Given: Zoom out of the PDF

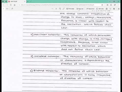Looking at the screenshot, I should click(53, 9).
